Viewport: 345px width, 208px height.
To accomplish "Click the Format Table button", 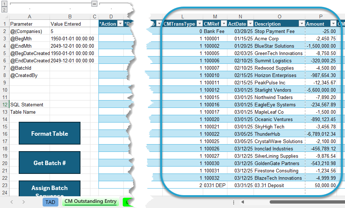I will (50, 133).
